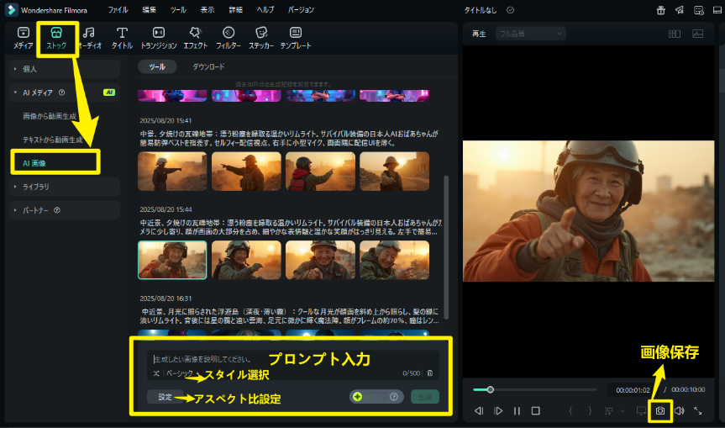725x428 pixels.
Task: Click the green 生成 generate button
Action: (x=425, y=397)
